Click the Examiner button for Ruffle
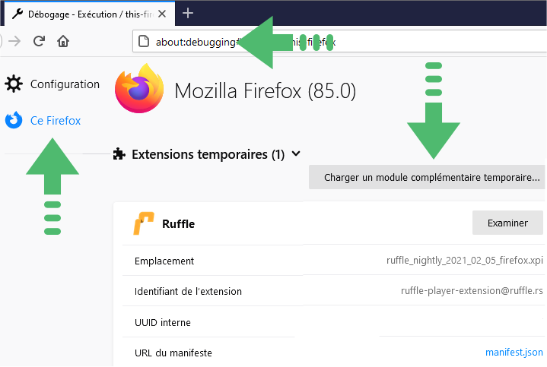This screenshot has width=547, height=367. click(x=507, y=223)
